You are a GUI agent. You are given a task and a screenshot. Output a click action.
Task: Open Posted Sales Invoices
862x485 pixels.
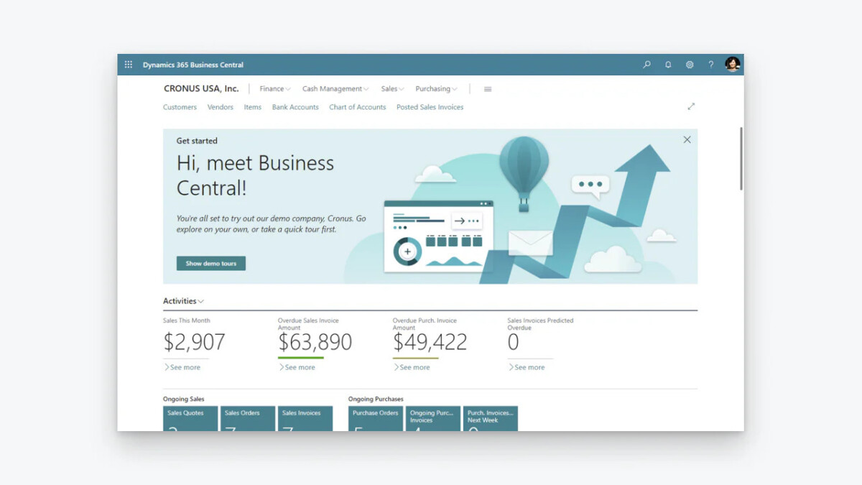pos(430,107)
